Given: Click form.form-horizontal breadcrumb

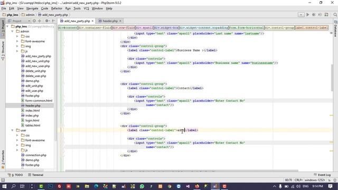Looking at the screenshot, I should [x=246, y=28].
